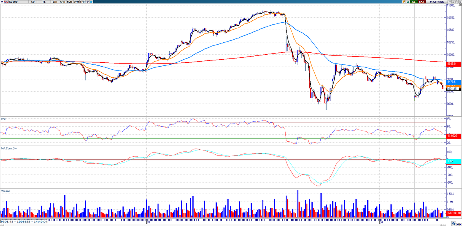Change the 60 period selector

(33, 2)
